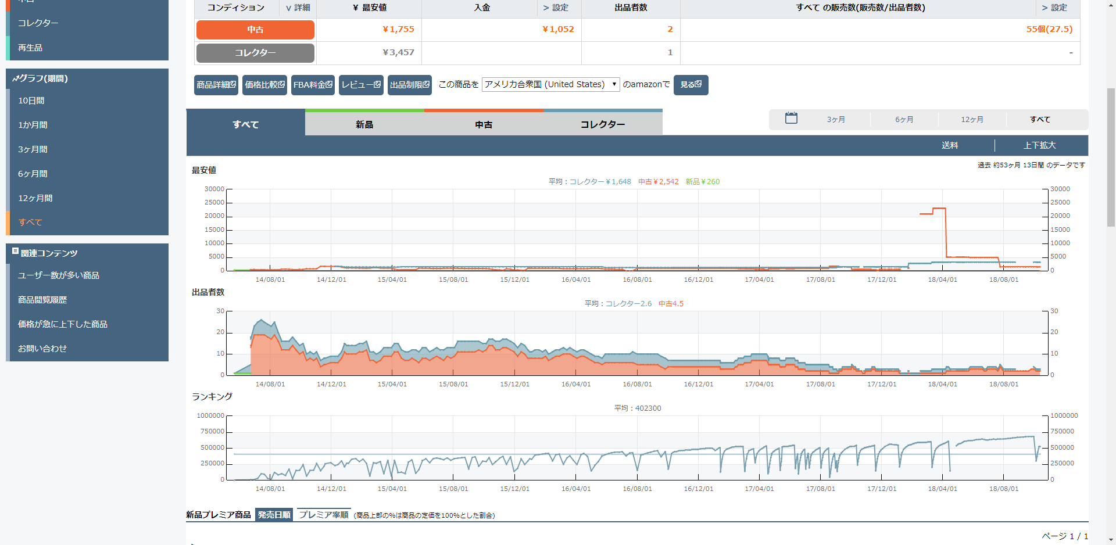Open 商品詳細 external link button
The width and height of the screenshot is (1116, 545).
tap(216, 85)
